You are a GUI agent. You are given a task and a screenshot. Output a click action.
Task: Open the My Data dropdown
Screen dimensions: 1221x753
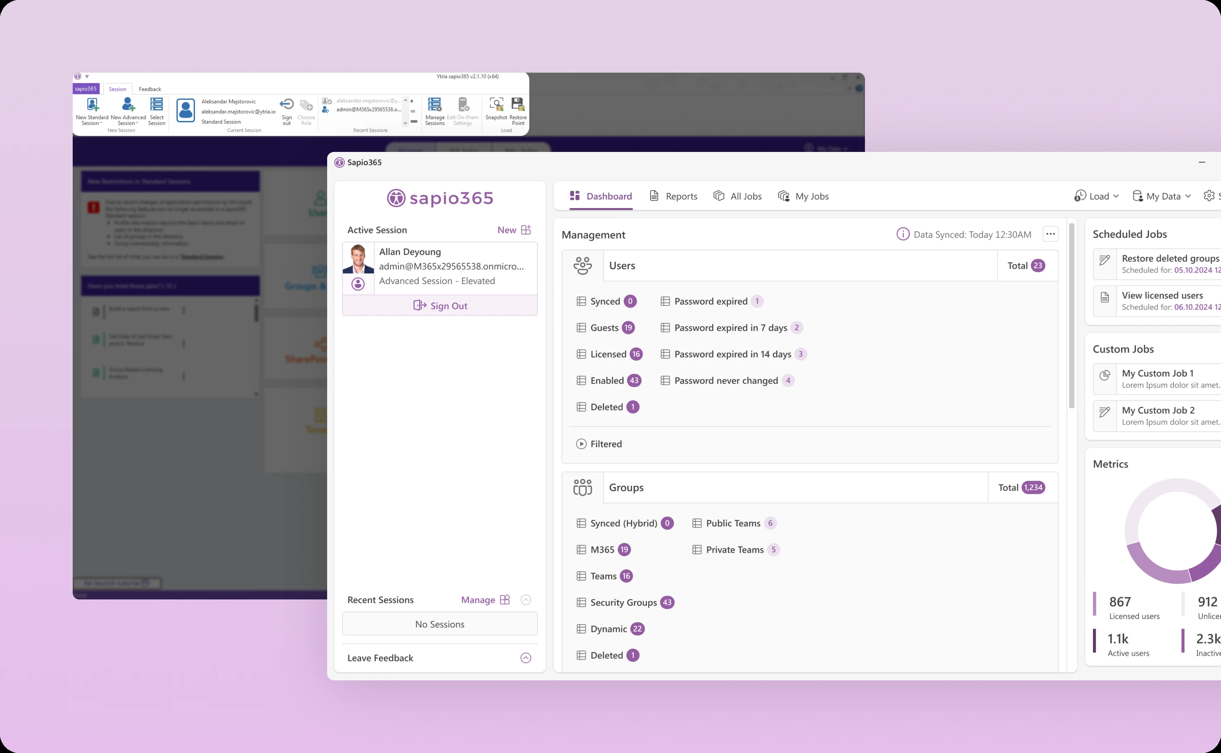1162,196
